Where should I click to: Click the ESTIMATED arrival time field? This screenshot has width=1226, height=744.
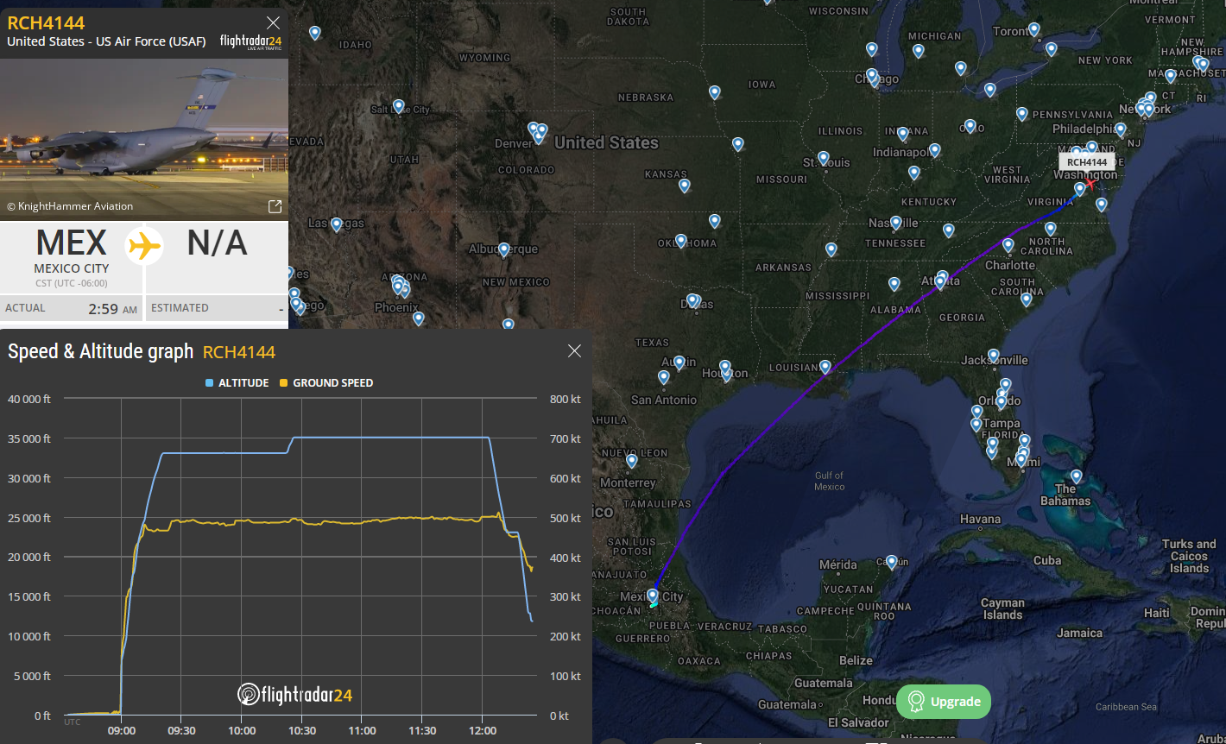point(217,308)
